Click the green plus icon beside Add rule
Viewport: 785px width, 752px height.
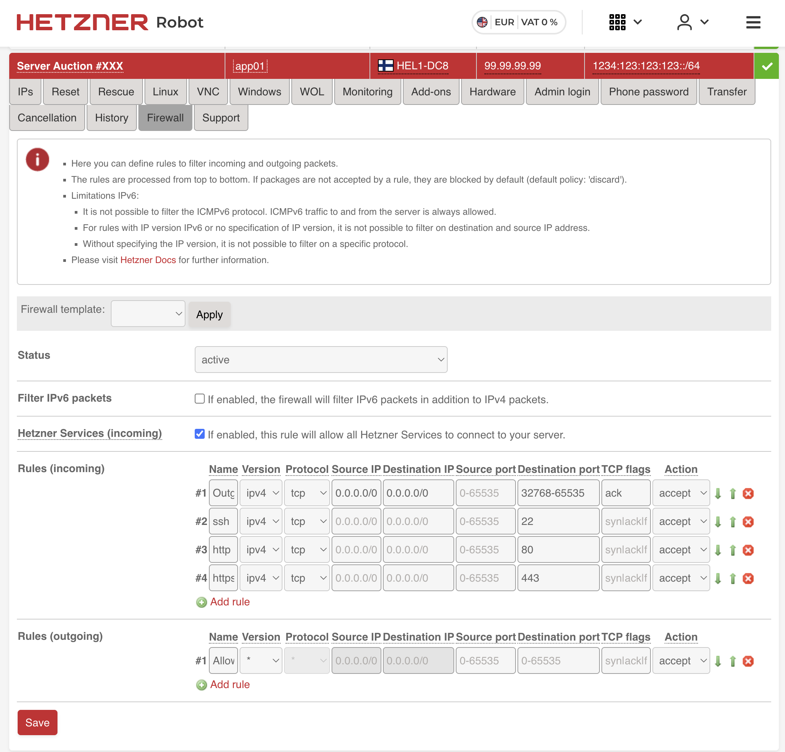click(202, 602)
